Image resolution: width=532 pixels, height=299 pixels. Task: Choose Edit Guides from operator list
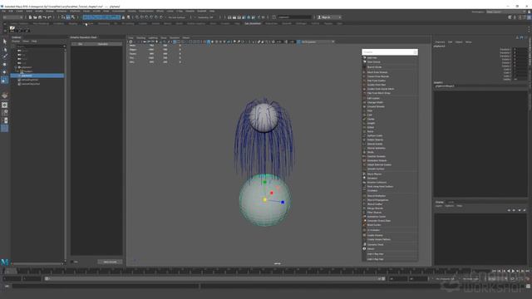[373, 98]
